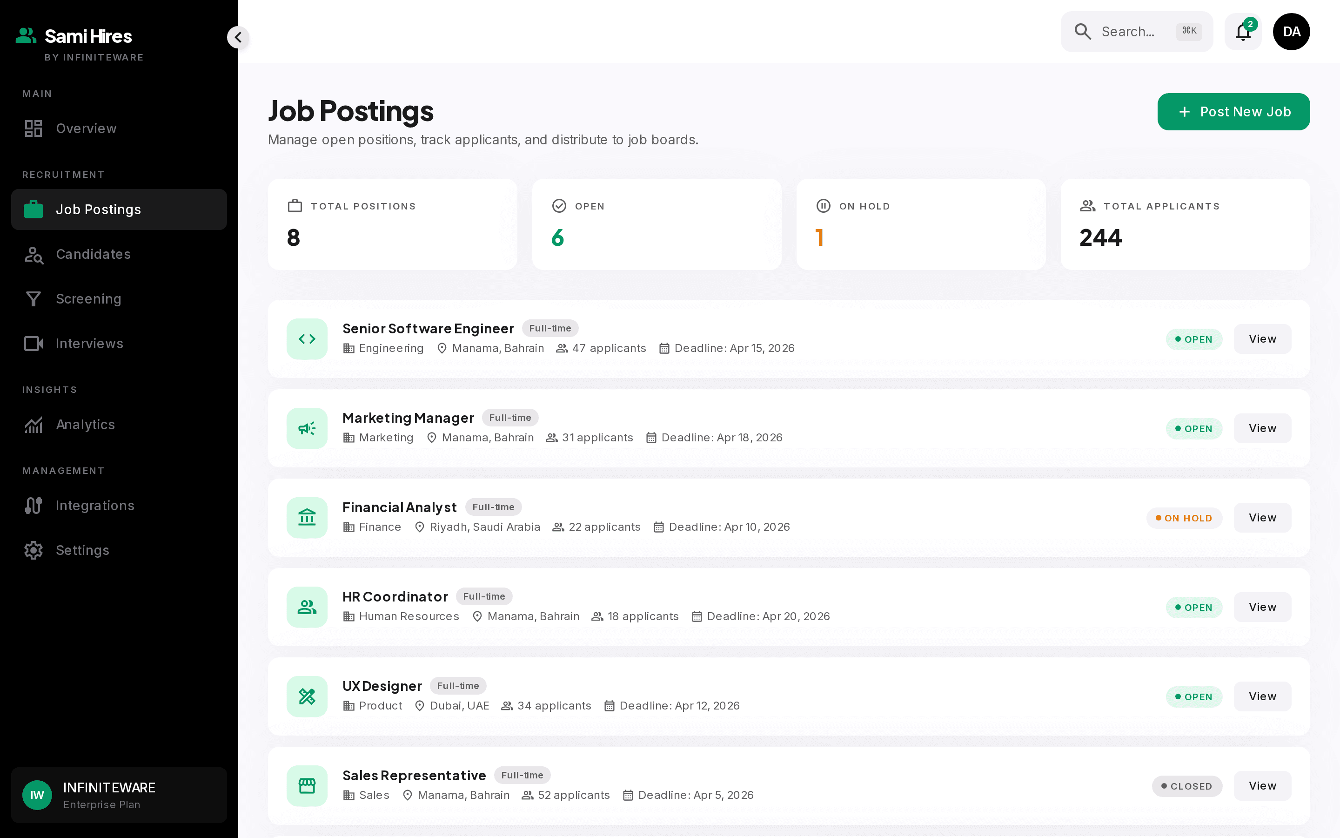Click the CLOSED status on Sales Representative
Viewport: 1340px width, 838px height.
click(1186, 786)
